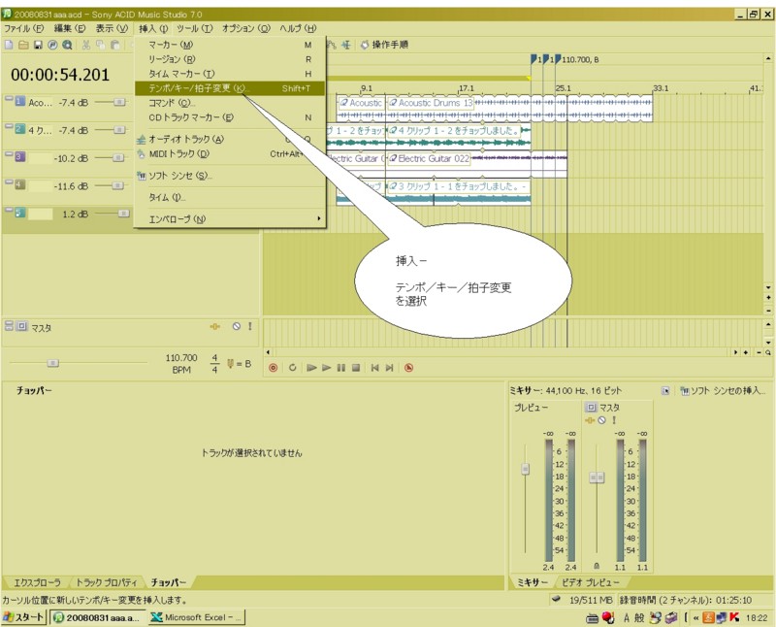
Task: Click the red K tray icon
Action: (x=734, y=617)
